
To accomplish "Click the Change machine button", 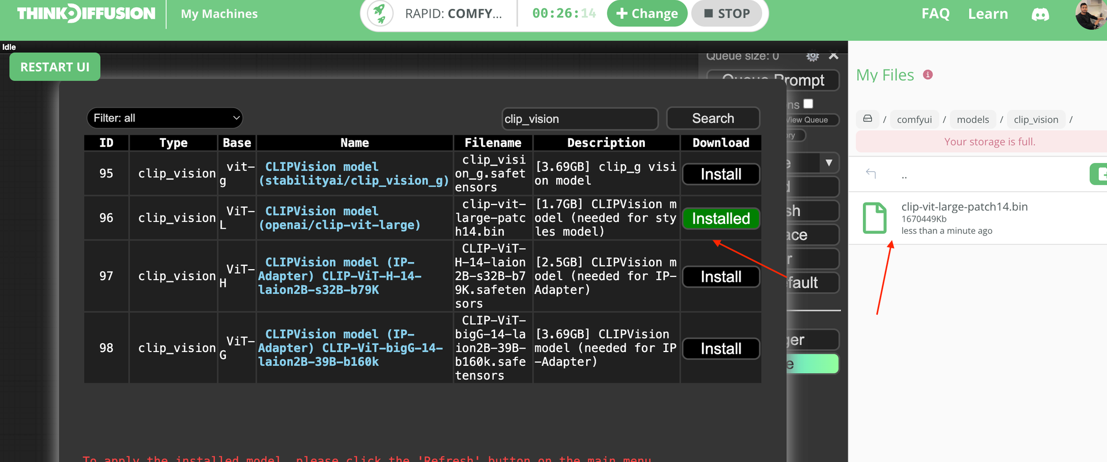I will [647, 13].
